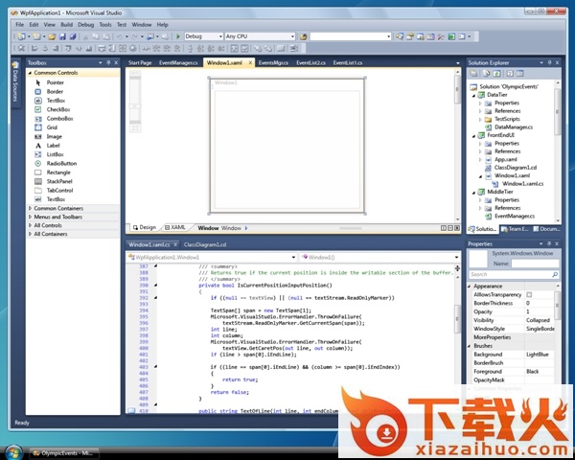Viewport: 575px width, 460px height.
Task: Open the Start Page tab
Action: pos(140,62)
